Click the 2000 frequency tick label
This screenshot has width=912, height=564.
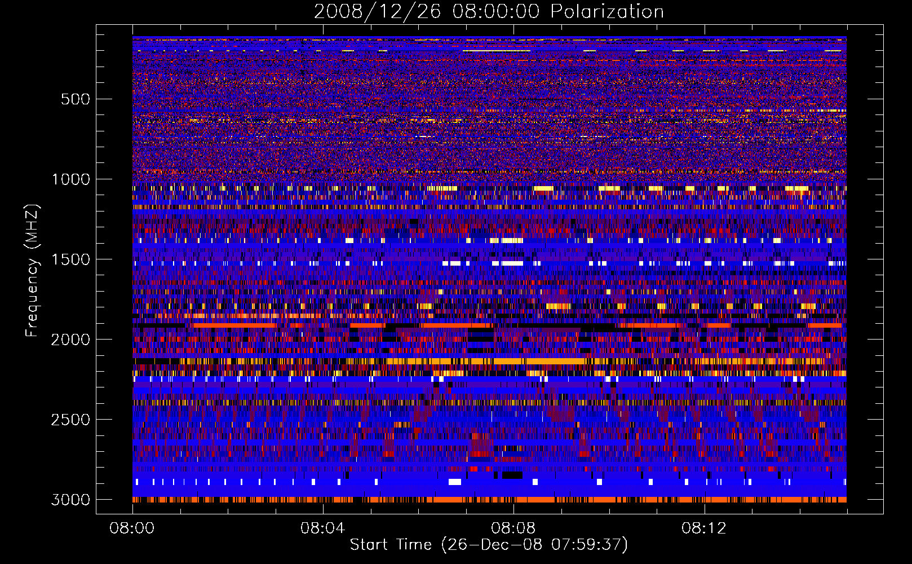pyautogui.click(x=70, y=340)
